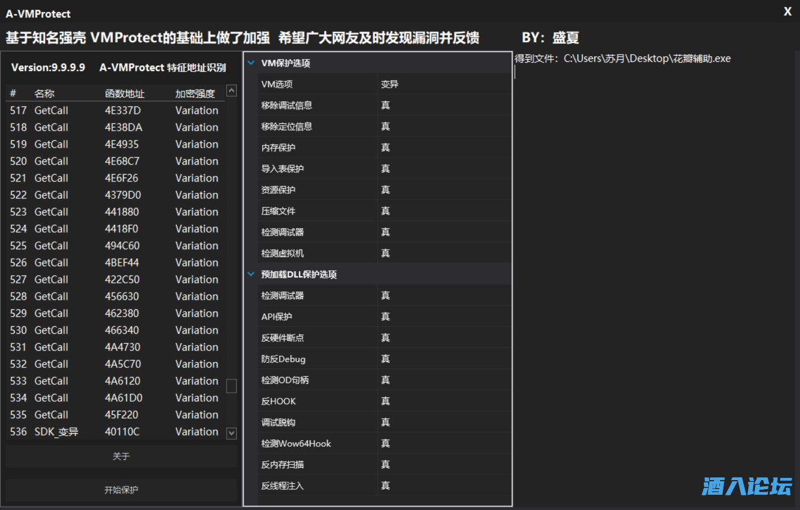The image size is (800, 510).
Task: Select list row 522 with address 4379D0
Action: (115, 195)
